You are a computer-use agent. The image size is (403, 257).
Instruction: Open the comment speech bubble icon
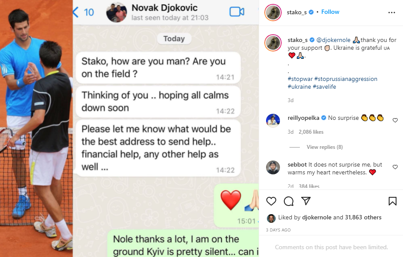289,201
